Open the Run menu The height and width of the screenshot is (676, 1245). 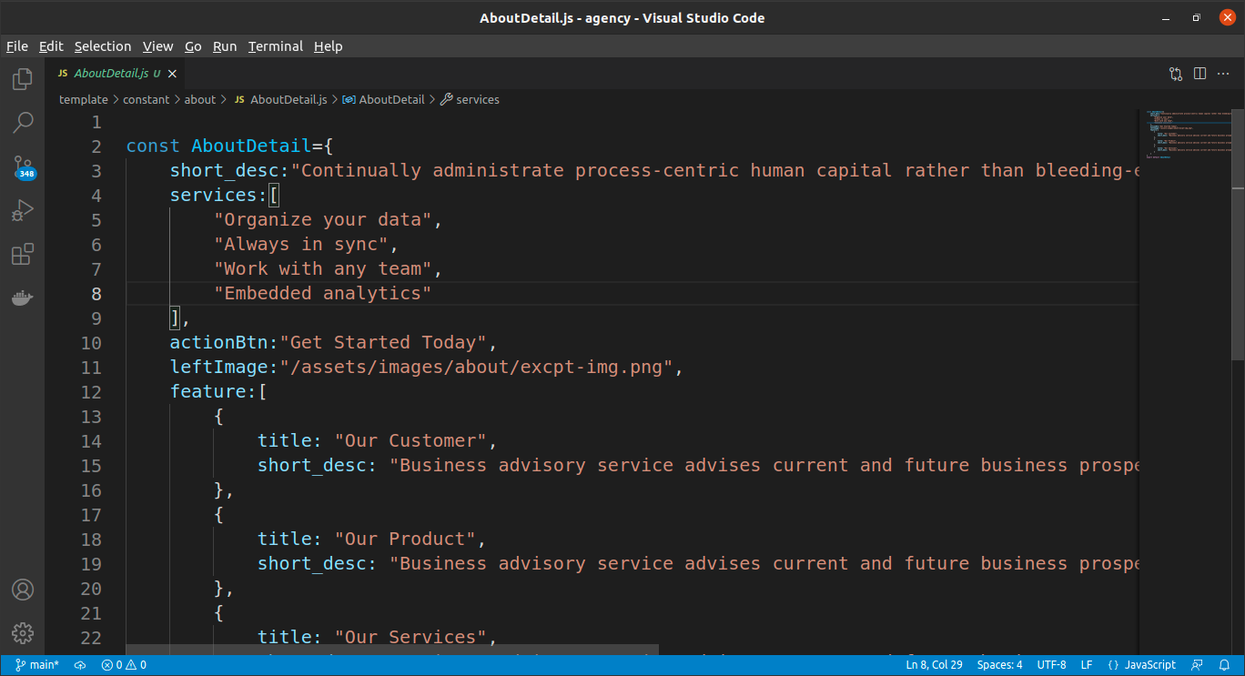click(x=225, y=46)
